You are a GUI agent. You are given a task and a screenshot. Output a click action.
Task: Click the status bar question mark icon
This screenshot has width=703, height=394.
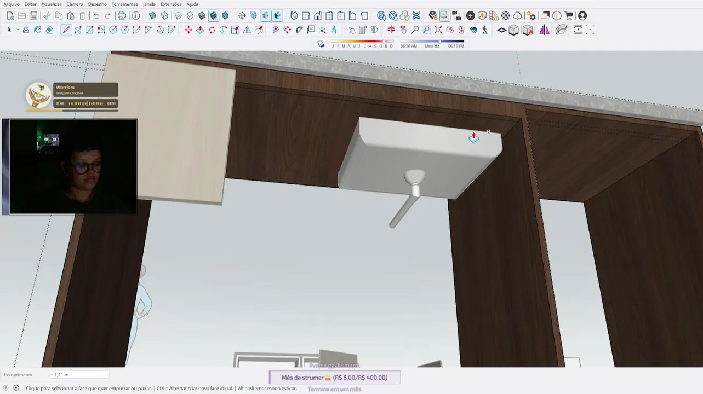[6, 388]
